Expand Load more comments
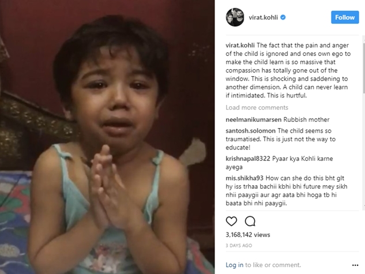Screen dimensions: 365x274 (257, 107)
